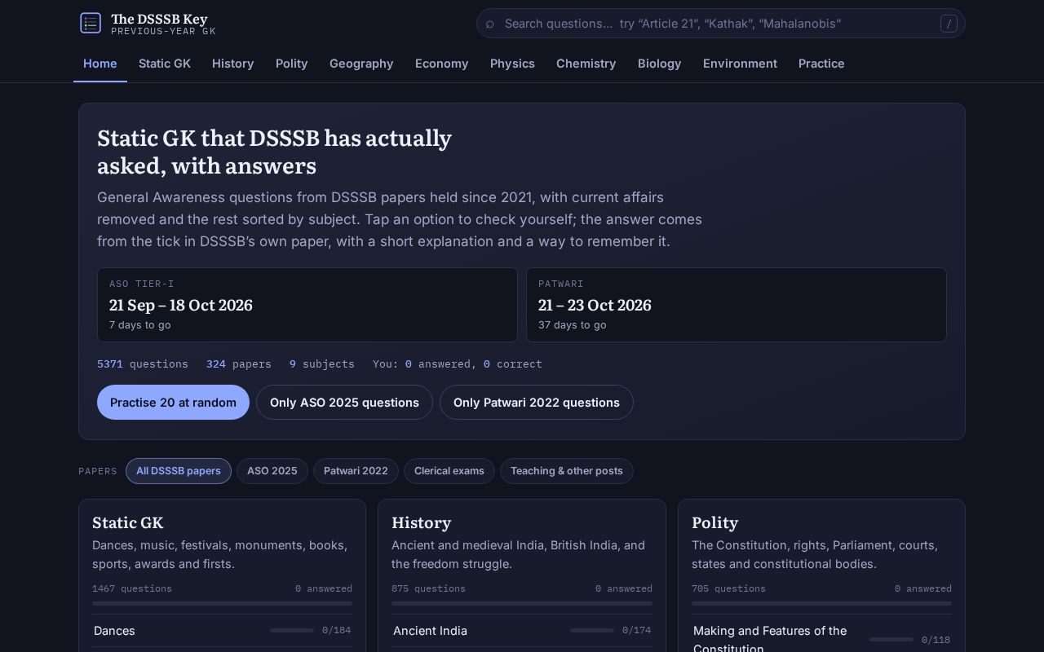Click the "9 subjects" stat
This screenshot has height=652, width=1044.
pos(322,364)
